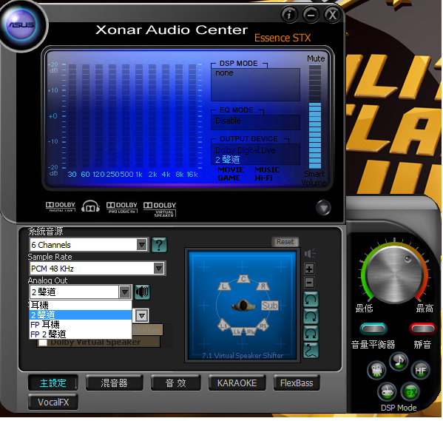
Task: Click the Dolby Pro Logic IIx logo
Action: tap(122, 207)
